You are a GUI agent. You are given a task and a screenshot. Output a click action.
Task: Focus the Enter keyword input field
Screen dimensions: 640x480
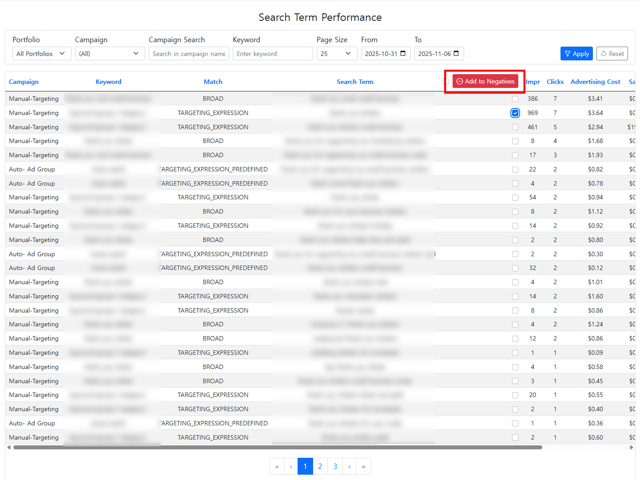tap(272, 54)
